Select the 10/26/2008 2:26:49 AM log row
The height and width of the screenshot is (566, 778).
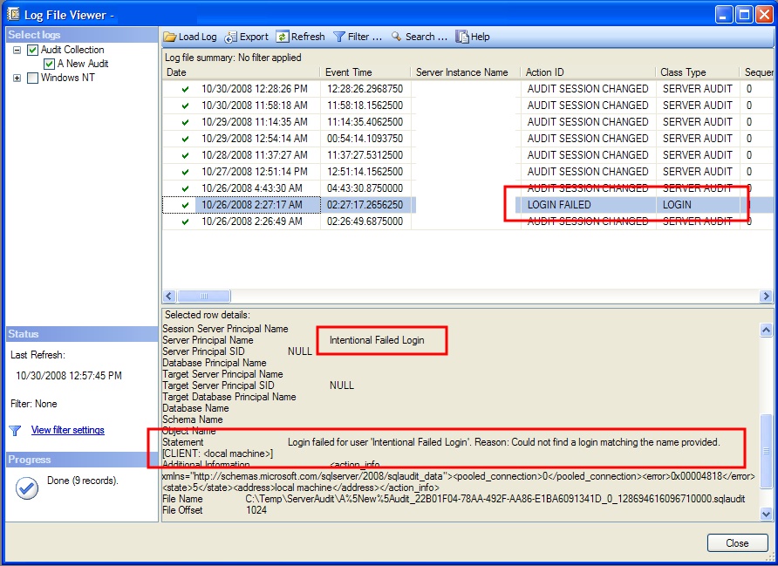pos(467,222)
